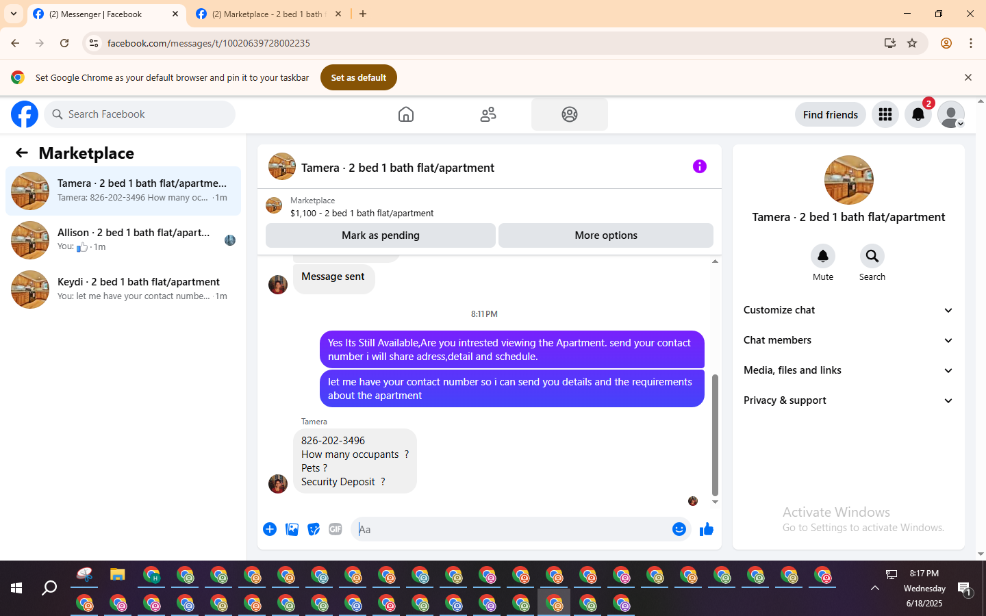Image resolution: width=986 pixels, height=616 pixels.
Task: Open the tab search dropdown arrow
Action: pyautogui.click(x=14, y=14)
